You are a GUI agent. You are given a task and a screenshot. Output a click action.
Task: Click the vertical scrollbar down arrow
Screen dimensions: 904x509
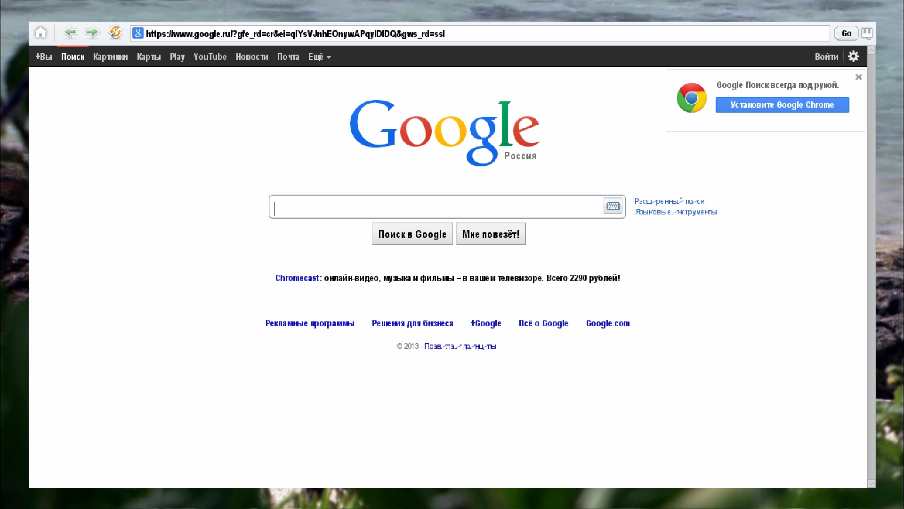[872, 484]
